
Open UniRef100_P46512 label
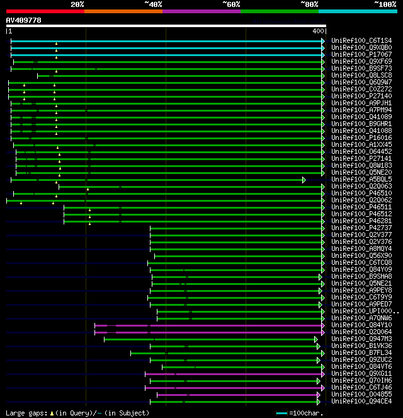[361, 214]
